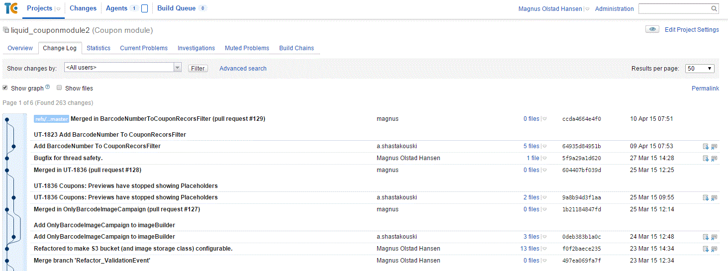Open the 1 file link
728x271 pixels.
[533, 158]
